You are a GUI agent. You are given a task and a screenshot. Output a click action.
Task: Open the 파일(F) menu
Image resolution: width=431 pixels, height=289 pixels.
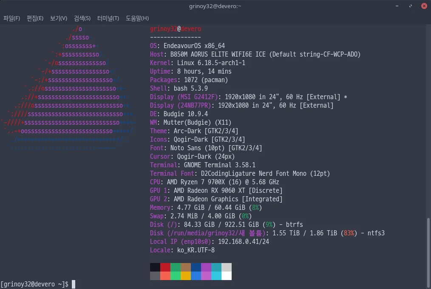[11, 18]
